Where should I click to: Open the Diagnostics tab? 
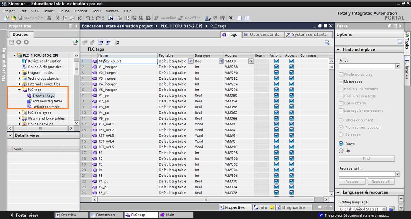point(294,207)
